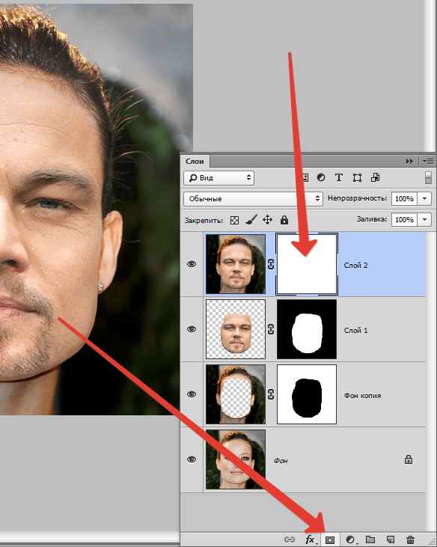Filter layers by shape layers icon
This screenshot has width=437, height=547.
click(x=357, y=177)
